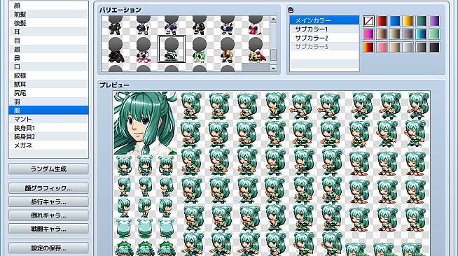Select the メガネ part category
This screenshot has width=458, height=256.
(x=48, y=145)
